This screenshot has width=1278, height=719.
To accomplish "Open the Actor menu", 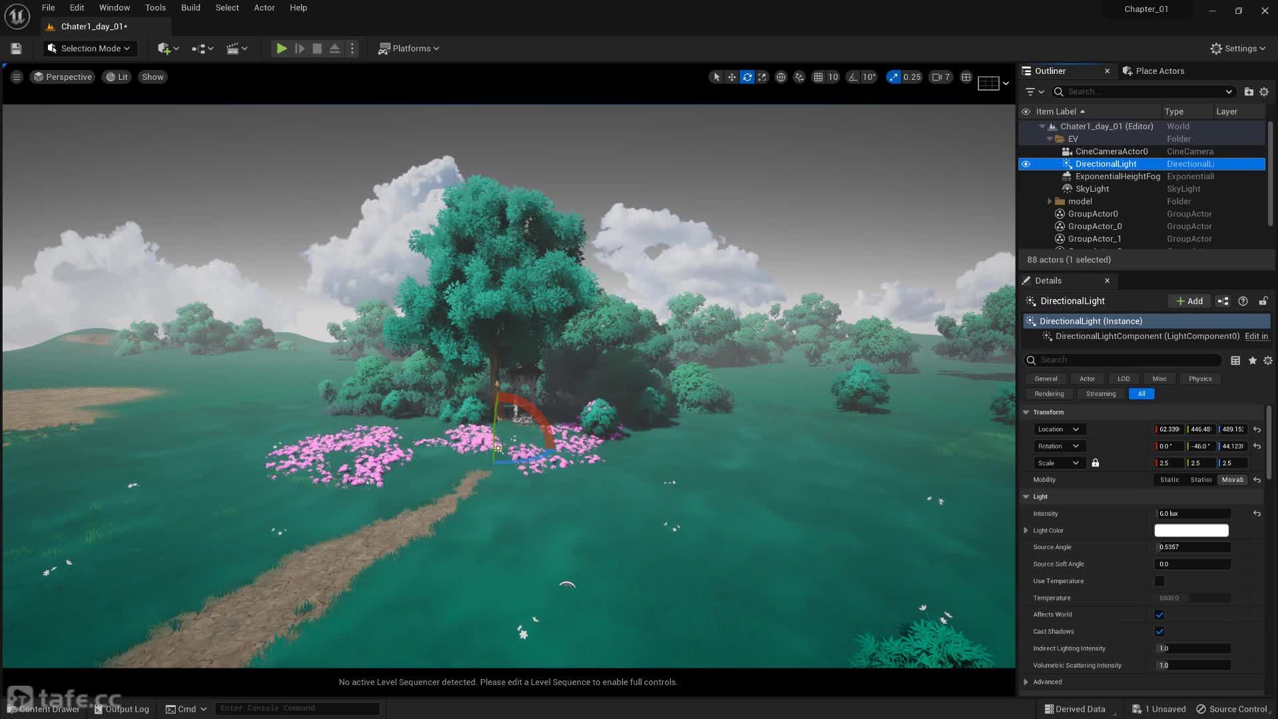I will point(264,8).
